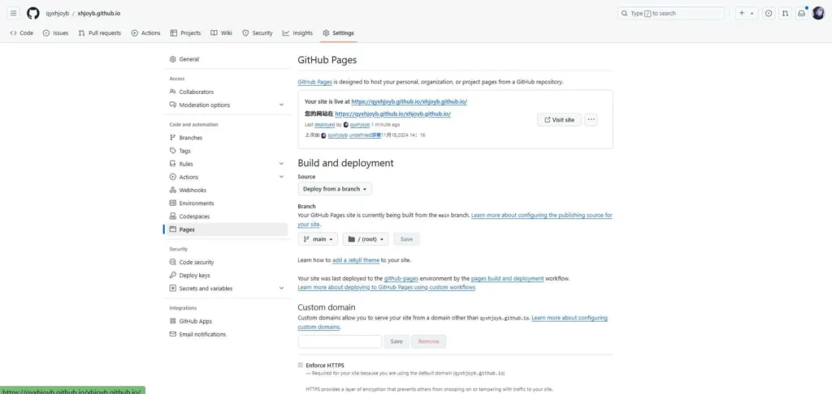Viewport: 832px width, 394px height.
Task: Open the main branch selector dropdown
Action: (318, 239)
